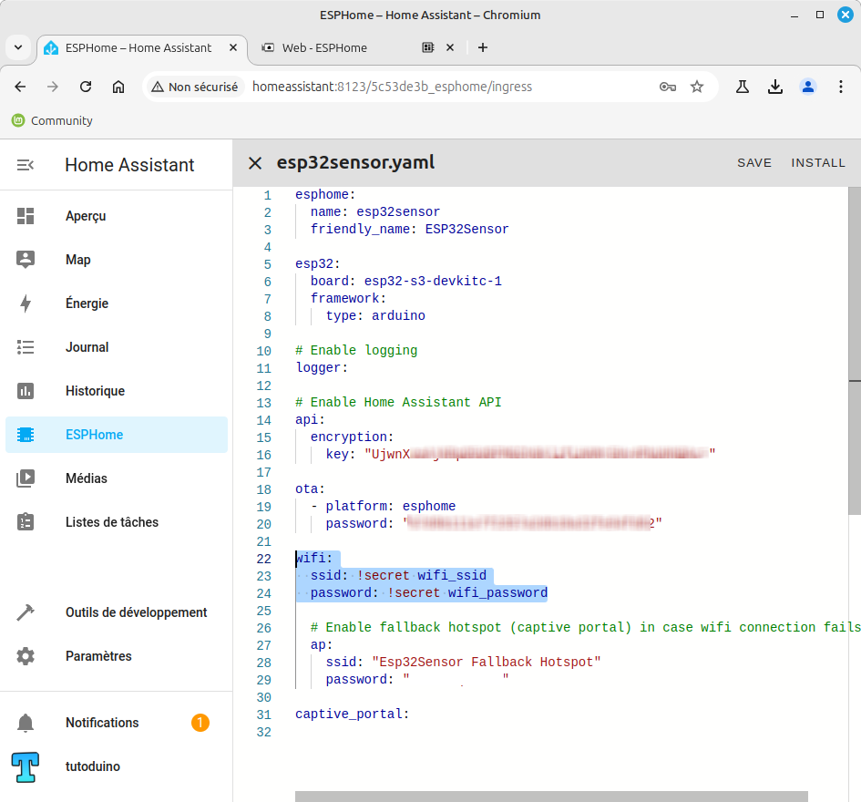Screen dimensions: 861x802
Task: Open the Médias play icon
Action: pyautogui.click(x=26, y=478)
